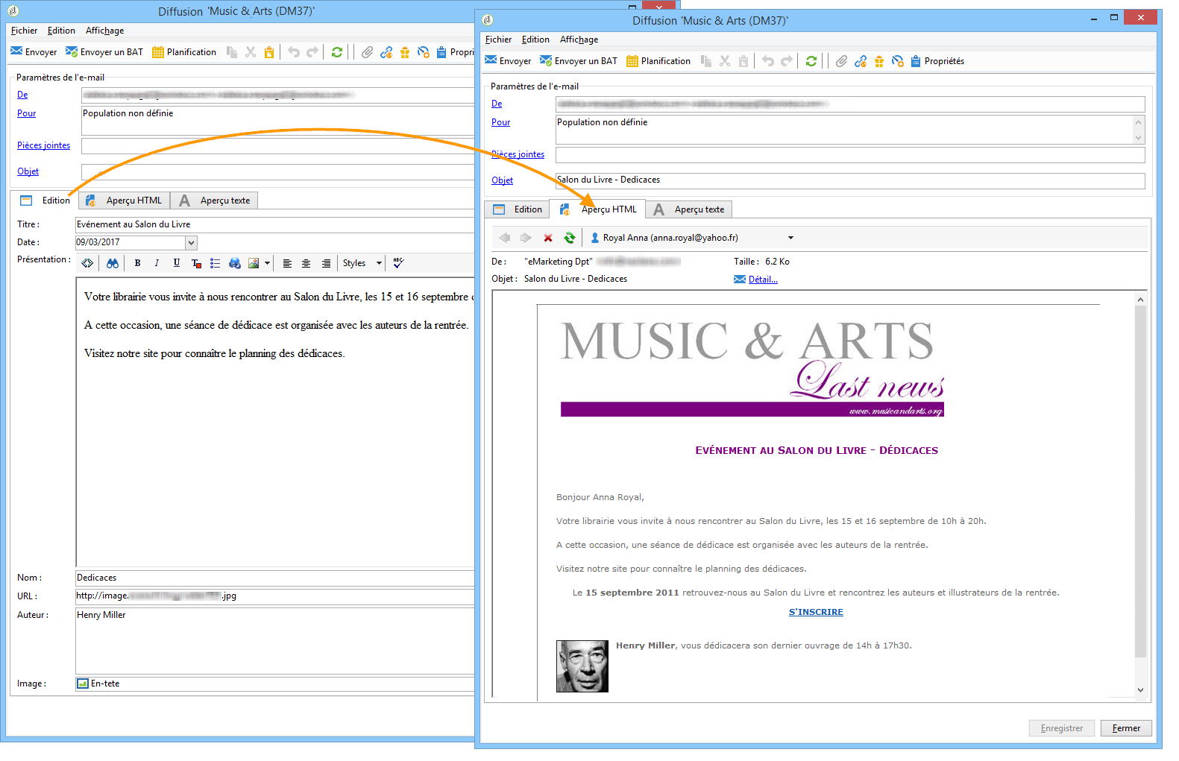Align text right in the editor toolbar
Image resolution: width=1179 pixels, height=761 pixels.
(x=326, y=263)
